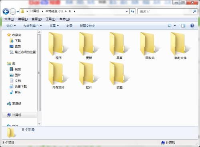Click the navigation pane vertical scrollbar

tap(39, 73)
